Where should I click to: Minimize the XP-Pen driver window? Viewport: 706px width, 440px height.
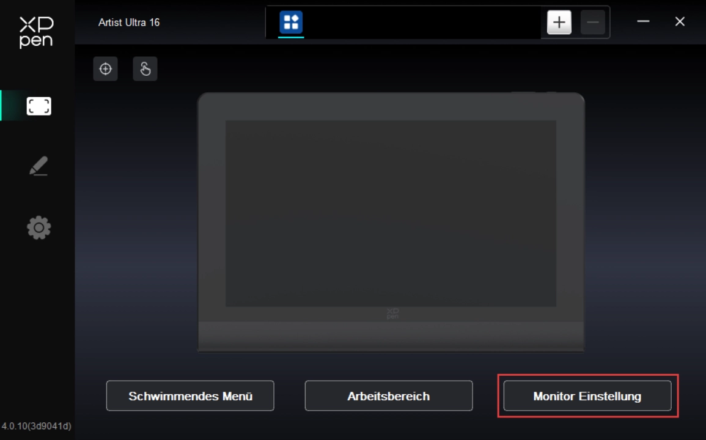pyautogui.click(x=643, y=22)
